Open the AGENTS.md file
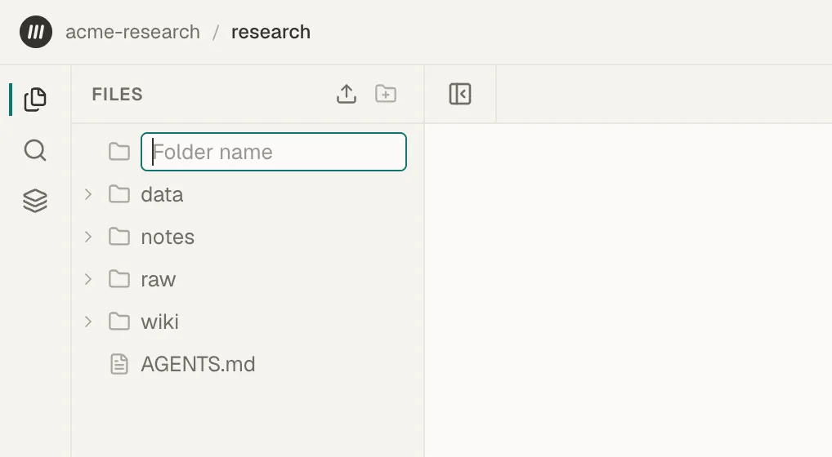Screen dimensions: 832x457 248,364
